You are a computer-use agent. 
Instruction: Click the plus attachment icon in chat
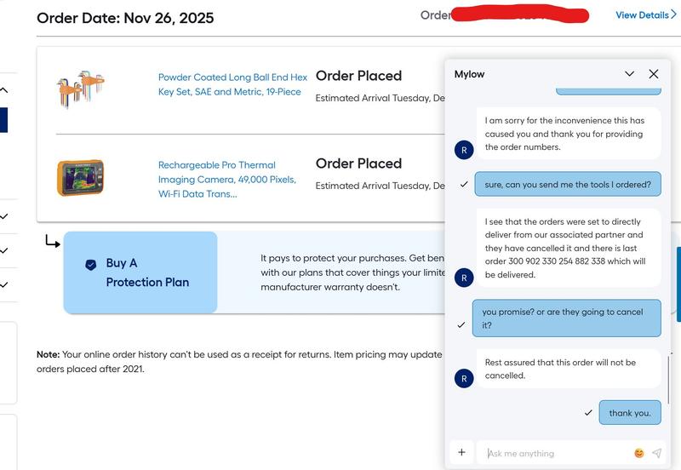(x=461, y=453)
